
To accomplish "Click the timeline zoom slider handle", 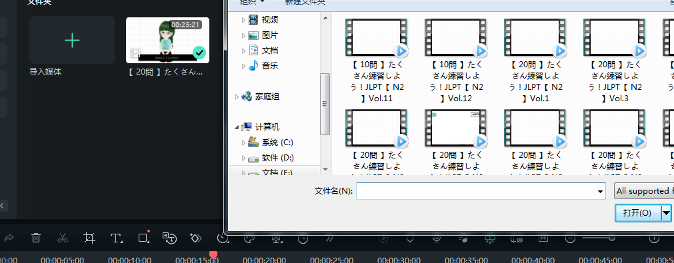I will [612, 238].
